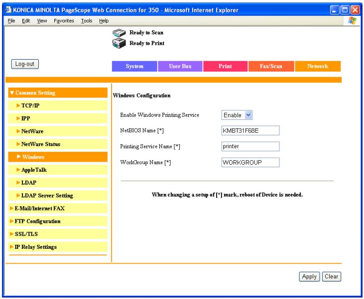The height and width of the screenshot is (299, 364).
Task: Switch to the User Box tab
Action: [180, 66]
